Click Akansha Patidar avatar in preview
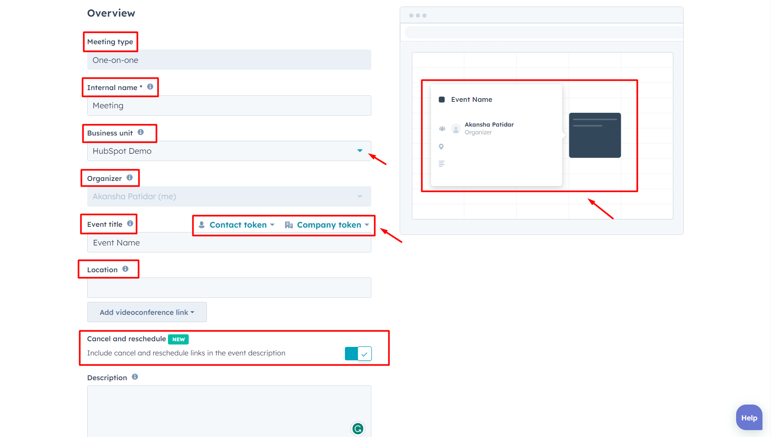Screen dimensions: 771x437 (456, 129)
